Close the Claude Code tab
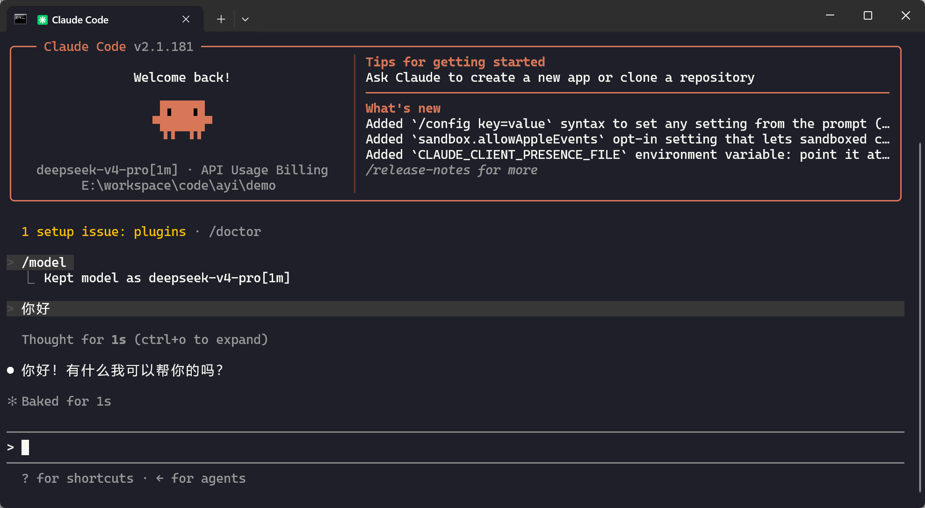925x508 pixels. 186,19
